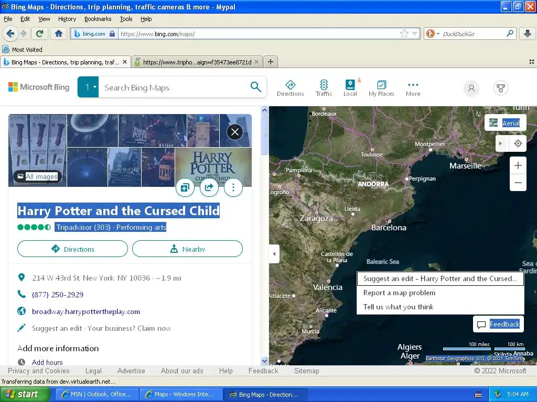
Task: Open the search scope dropdown labeled 1
Action: [88, 87]
